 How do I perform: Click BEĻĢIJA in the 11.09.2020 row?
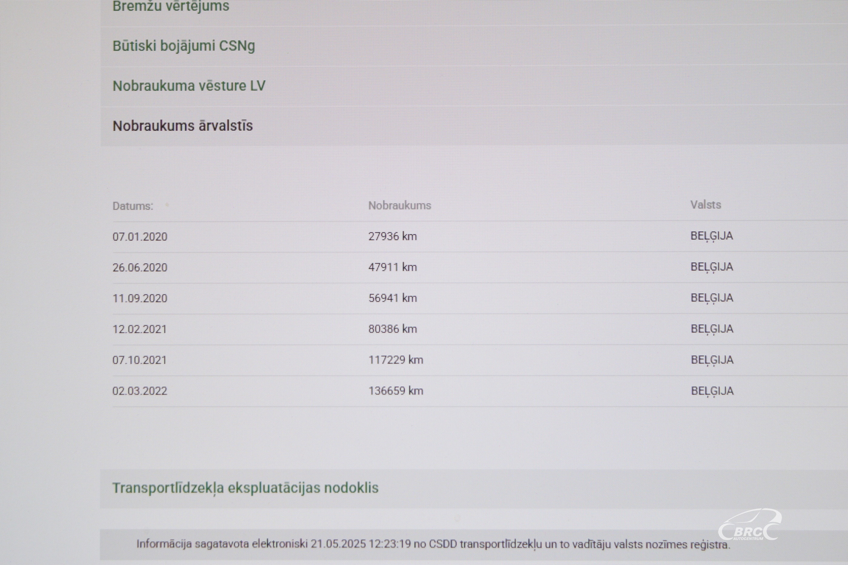click(712, 298)
